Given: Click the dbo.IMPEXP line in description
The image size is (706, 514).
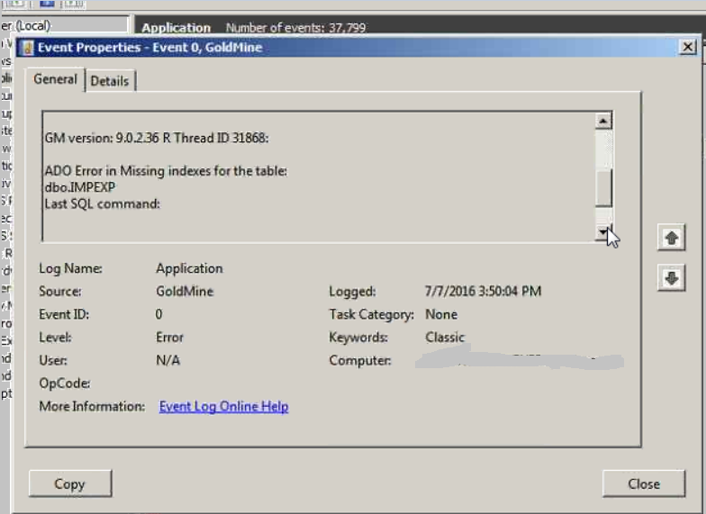Looking at the screenshot, I should click(80, 187).
